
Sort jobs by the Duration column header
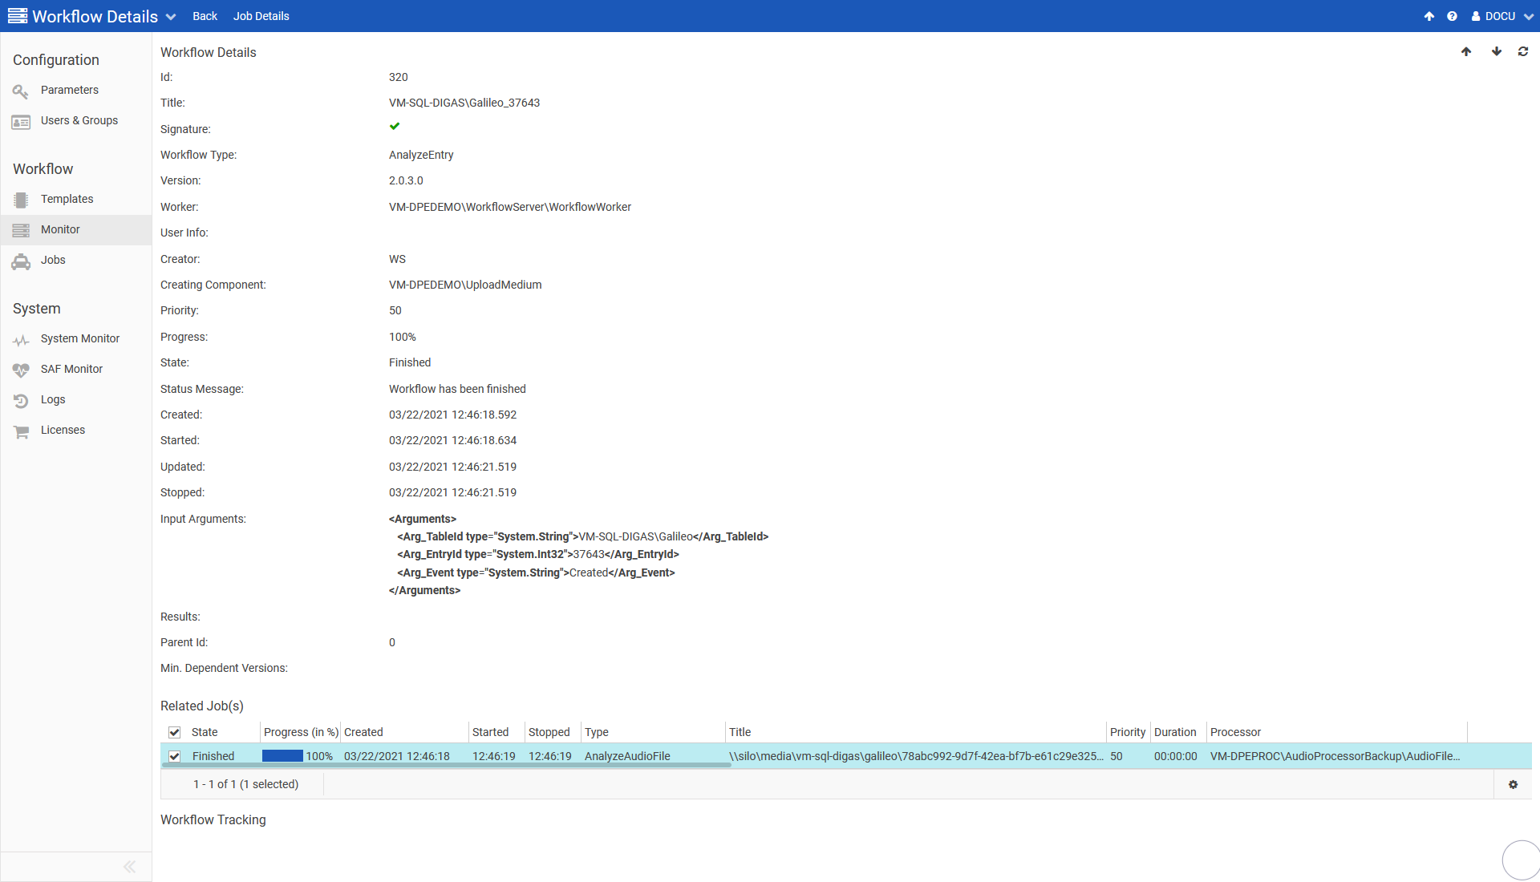[1174, 732]
